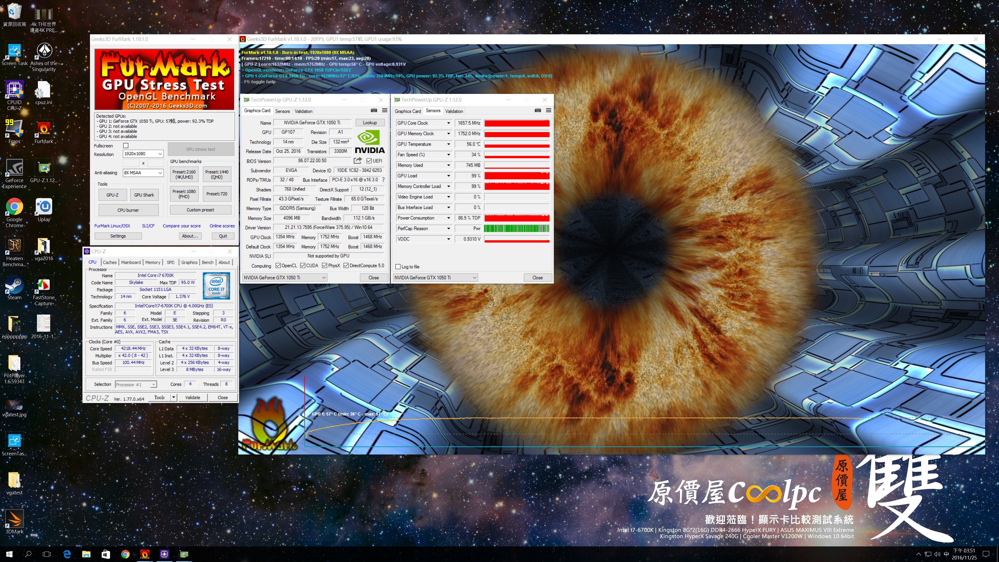The height and width of the screenshot is (562, 999).
Task: Open the 3DMark desktop icon
Action: point(14,522)
